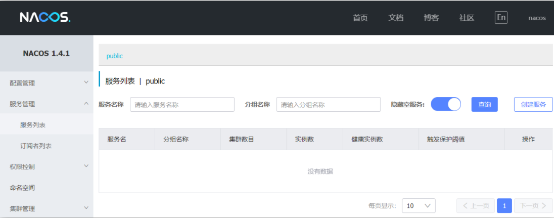The height and width of the screenshot is (218, 554).
Task: Expand the 集群管理 menu chevron
Action: [86, 208]
